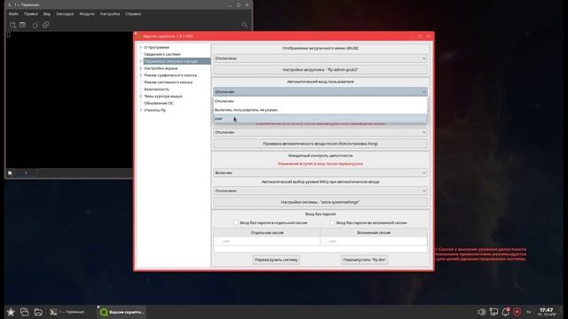Viewport: 568px width, 319px height.
Task: Click the paste icon in Terminal toolbar
Action: pos(45,25)
